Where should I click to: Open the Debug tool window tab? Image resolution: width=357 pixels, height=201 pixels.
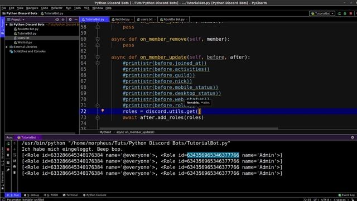(31, 195)
